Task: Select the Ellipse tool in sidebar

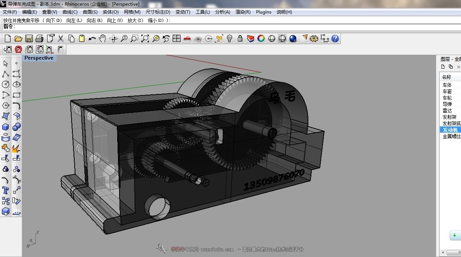Action: coord(16,85)
